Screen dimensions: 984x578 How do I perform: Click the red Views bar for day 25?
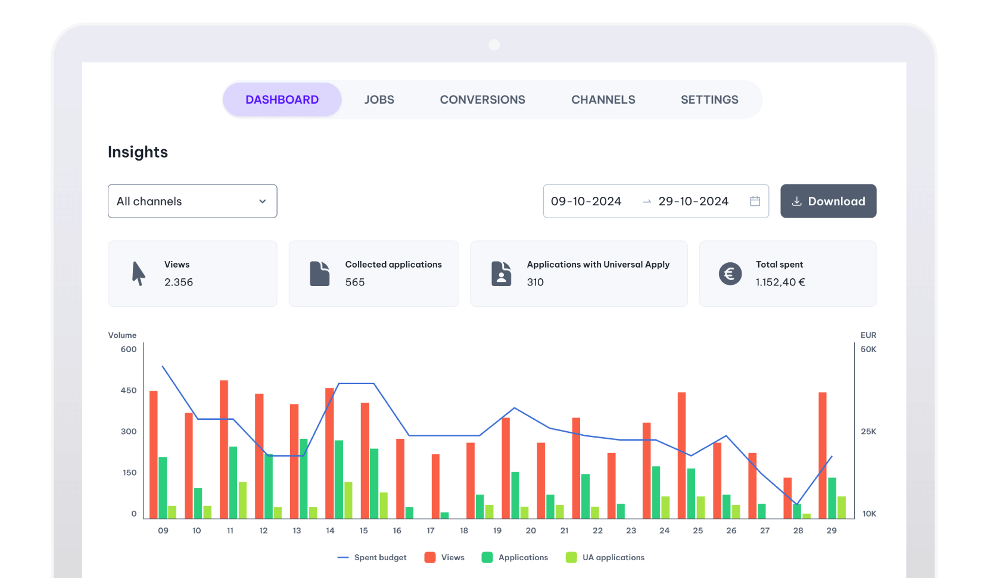click(x=681, y=456)
